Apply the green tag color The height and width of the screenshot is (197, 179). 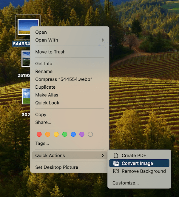[x=65, y=134]
